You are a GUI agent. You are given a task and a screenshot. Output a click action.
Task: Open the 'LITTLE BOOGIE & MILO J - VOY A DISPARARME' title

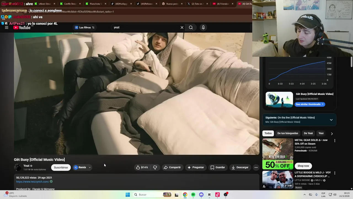313,174
